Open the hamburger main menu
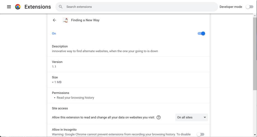Image resolution: width=257 pixels, height=137 pixels. click(x=9, y=7)
